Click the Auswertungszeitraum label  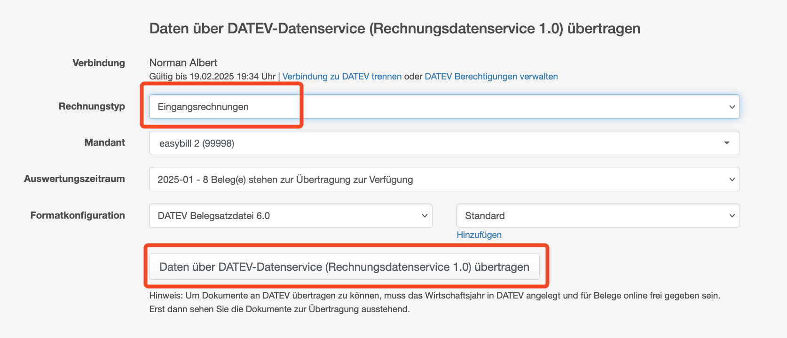[x=74, y=179]
